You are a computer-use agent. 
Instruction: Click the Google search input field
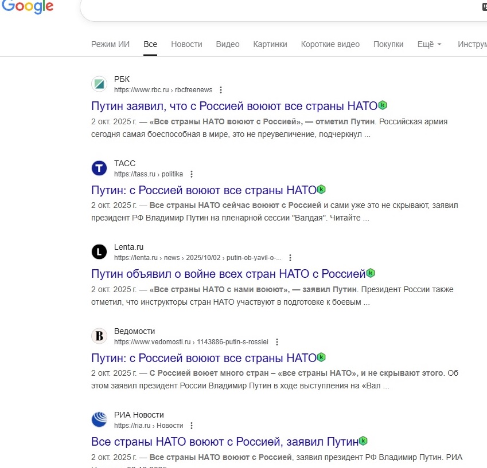(x=275, y=8)
